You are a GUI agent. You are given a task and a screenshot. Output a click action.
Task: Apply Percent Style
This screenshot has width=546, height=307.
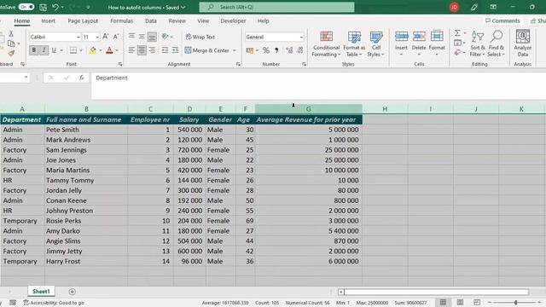click(266, 50)
